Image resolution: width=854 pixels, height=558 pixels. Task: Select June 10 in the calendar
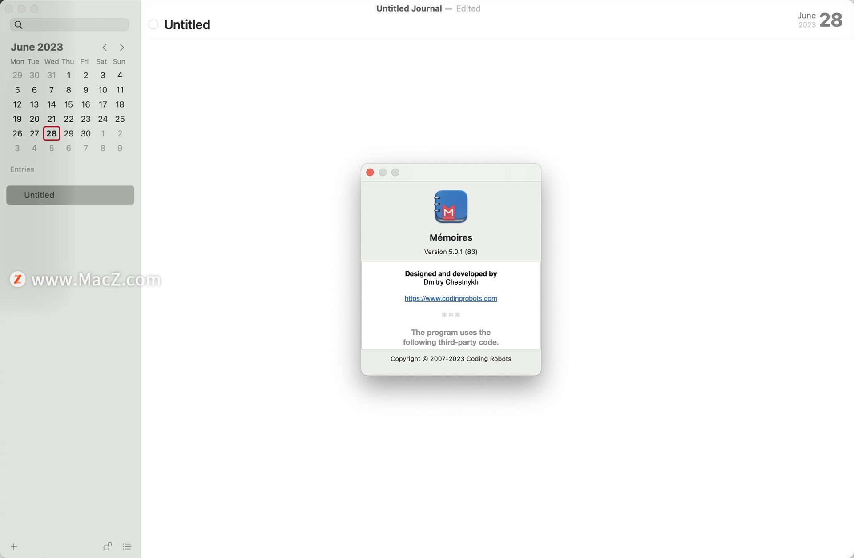(103, 90)
